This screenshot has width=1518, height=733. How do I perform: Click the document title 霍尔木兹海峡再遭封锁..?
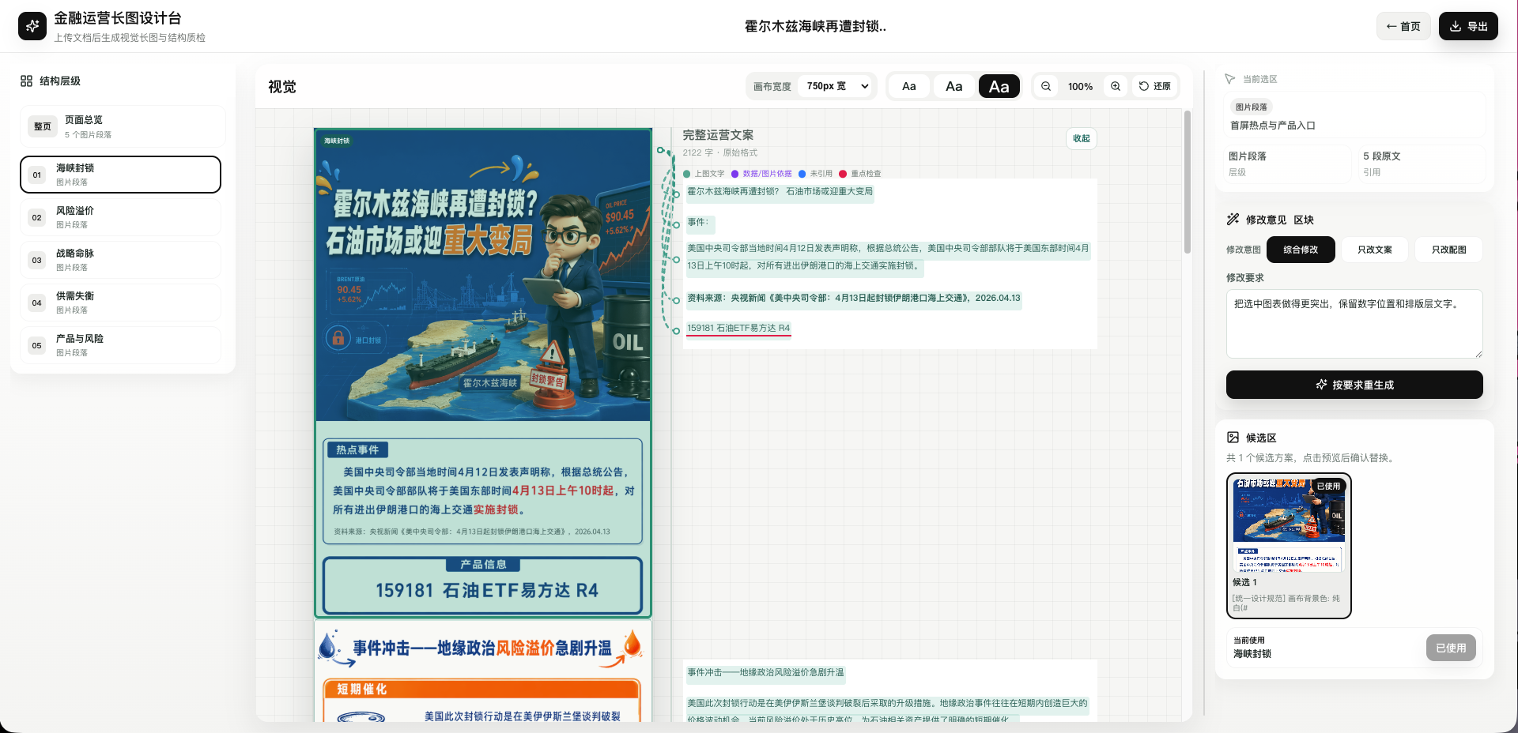(815, 26)
